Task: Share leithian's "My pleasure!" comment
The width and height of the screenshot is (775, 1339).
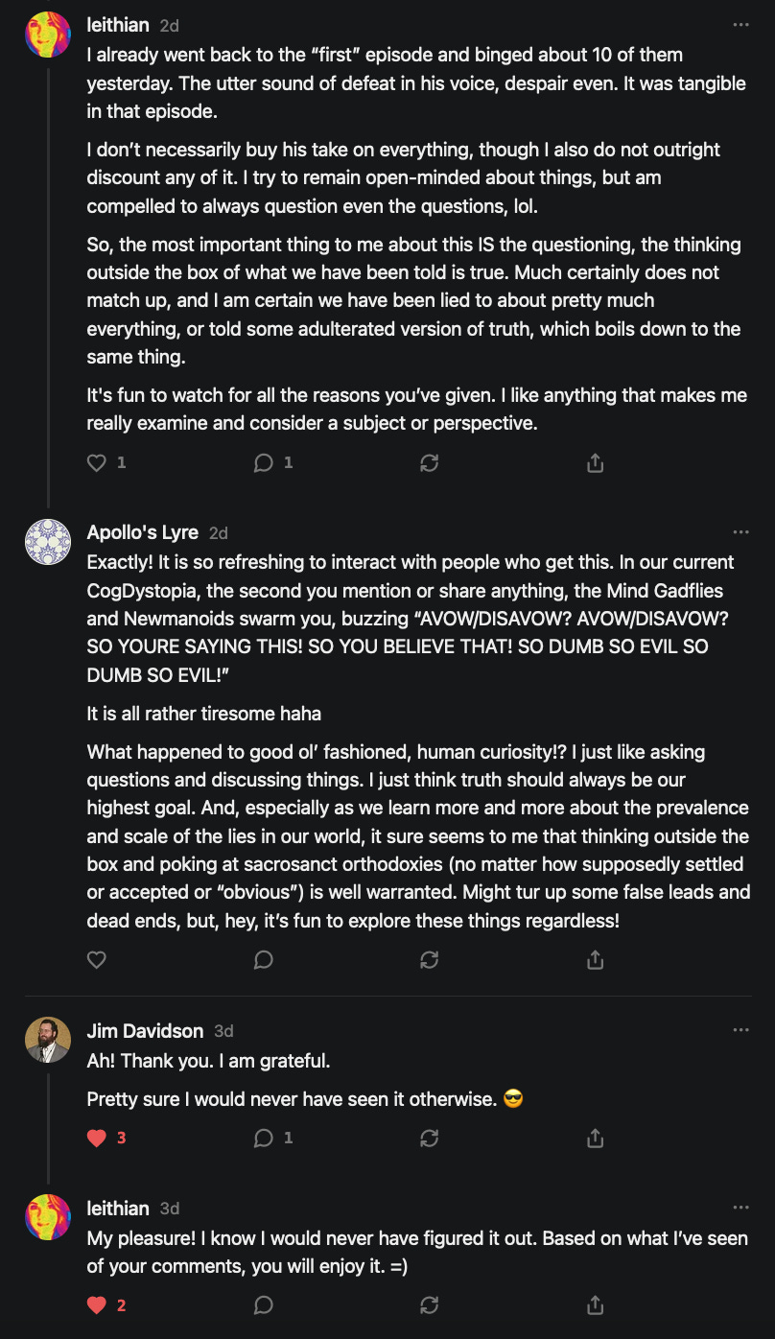Action: [595, 1305]
